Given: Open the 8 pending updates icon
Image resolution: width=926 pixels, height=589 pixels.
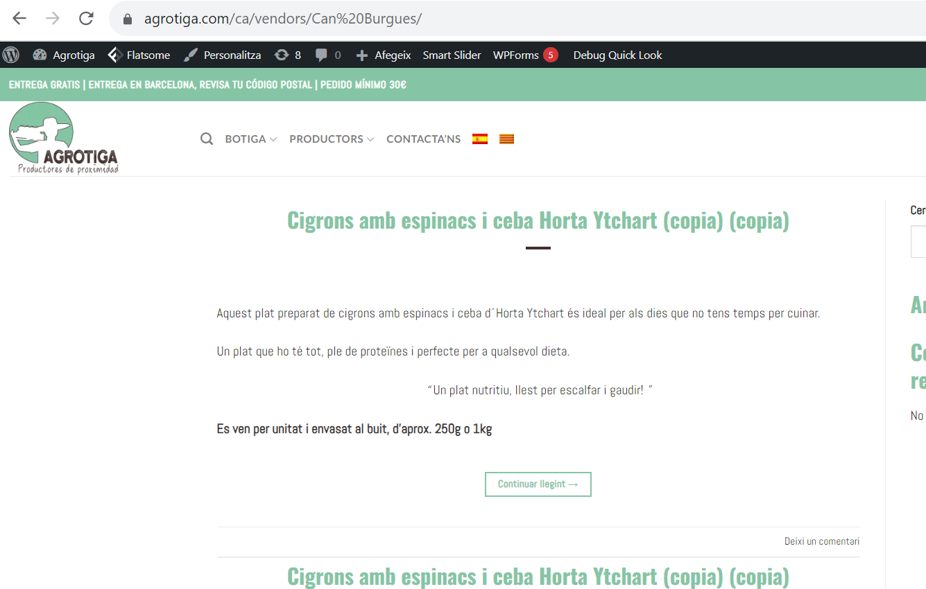Looking at the screenshot, I should (x=288, y=55).
